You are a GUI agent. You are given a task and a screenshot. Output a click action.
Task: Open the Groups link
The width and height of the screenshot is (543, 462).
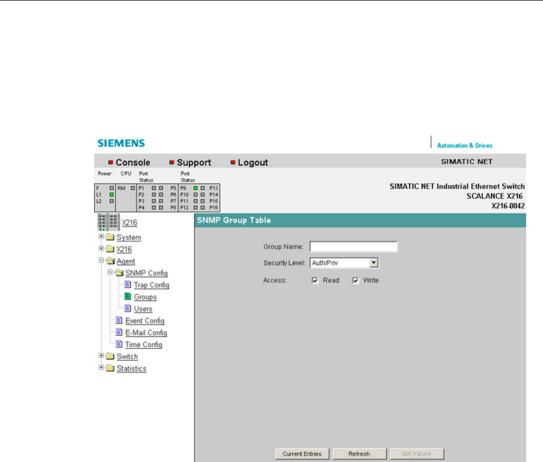145,297
